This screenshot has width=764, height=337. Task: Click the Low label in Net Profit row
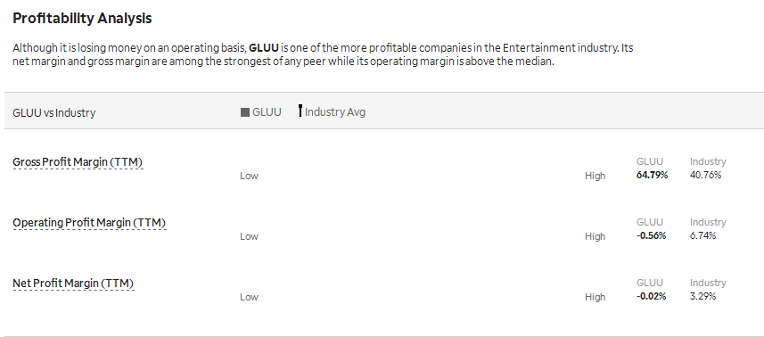249,297
